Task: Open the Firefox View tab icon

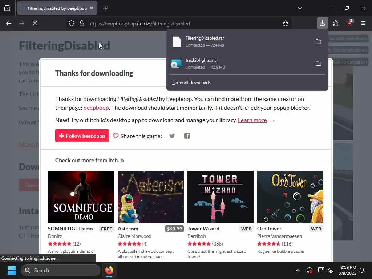Action: [x=7, y=8]
